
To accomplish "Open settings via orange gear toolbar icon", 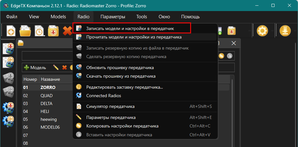I will pyautogui.click(x=262, y=31).
